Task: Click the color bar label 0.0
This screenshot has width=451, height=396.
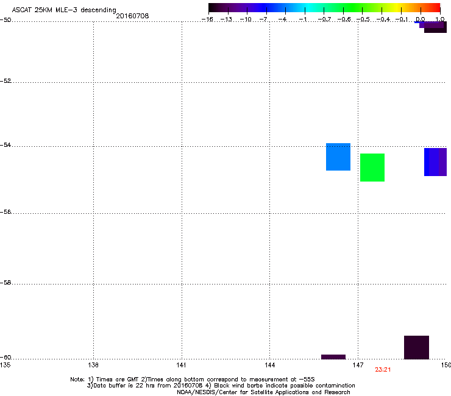Action: click(x=421, y=19)
